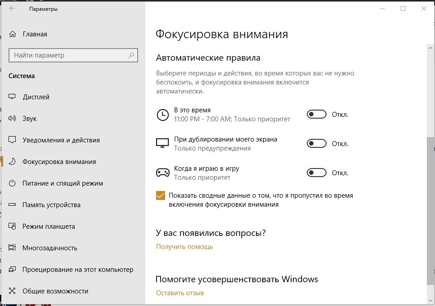Click the Питание и спящий режим power icon
This screenshot has width=435, height=306.
[x=13, y=183]
